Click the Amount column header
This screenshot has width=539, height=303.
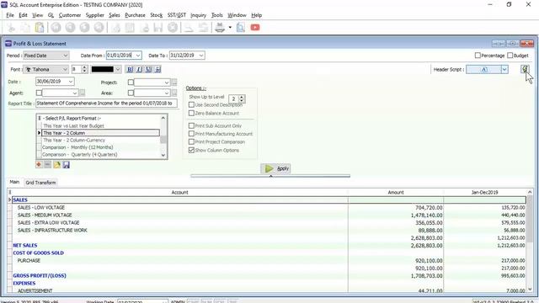click(x=396, y=193)
